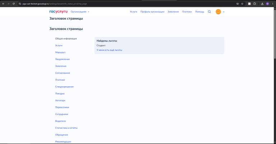Select Уведомления in the left sidebar
The width and height of the screenshot is (276, 144).
coord(62,59)
